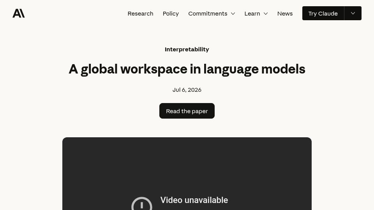Go to the News page
Viewport: 374px width, 210px height.
click(x=285, y=14)
